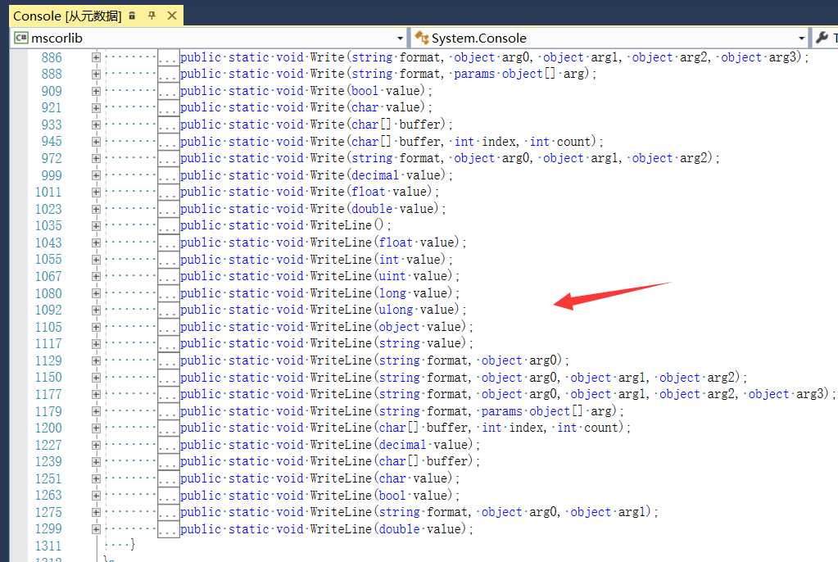Click the ellipsis box before WriteLine(double value)
Screen dimensions: 838x562
pyautogui.click(x=169, y=529)
